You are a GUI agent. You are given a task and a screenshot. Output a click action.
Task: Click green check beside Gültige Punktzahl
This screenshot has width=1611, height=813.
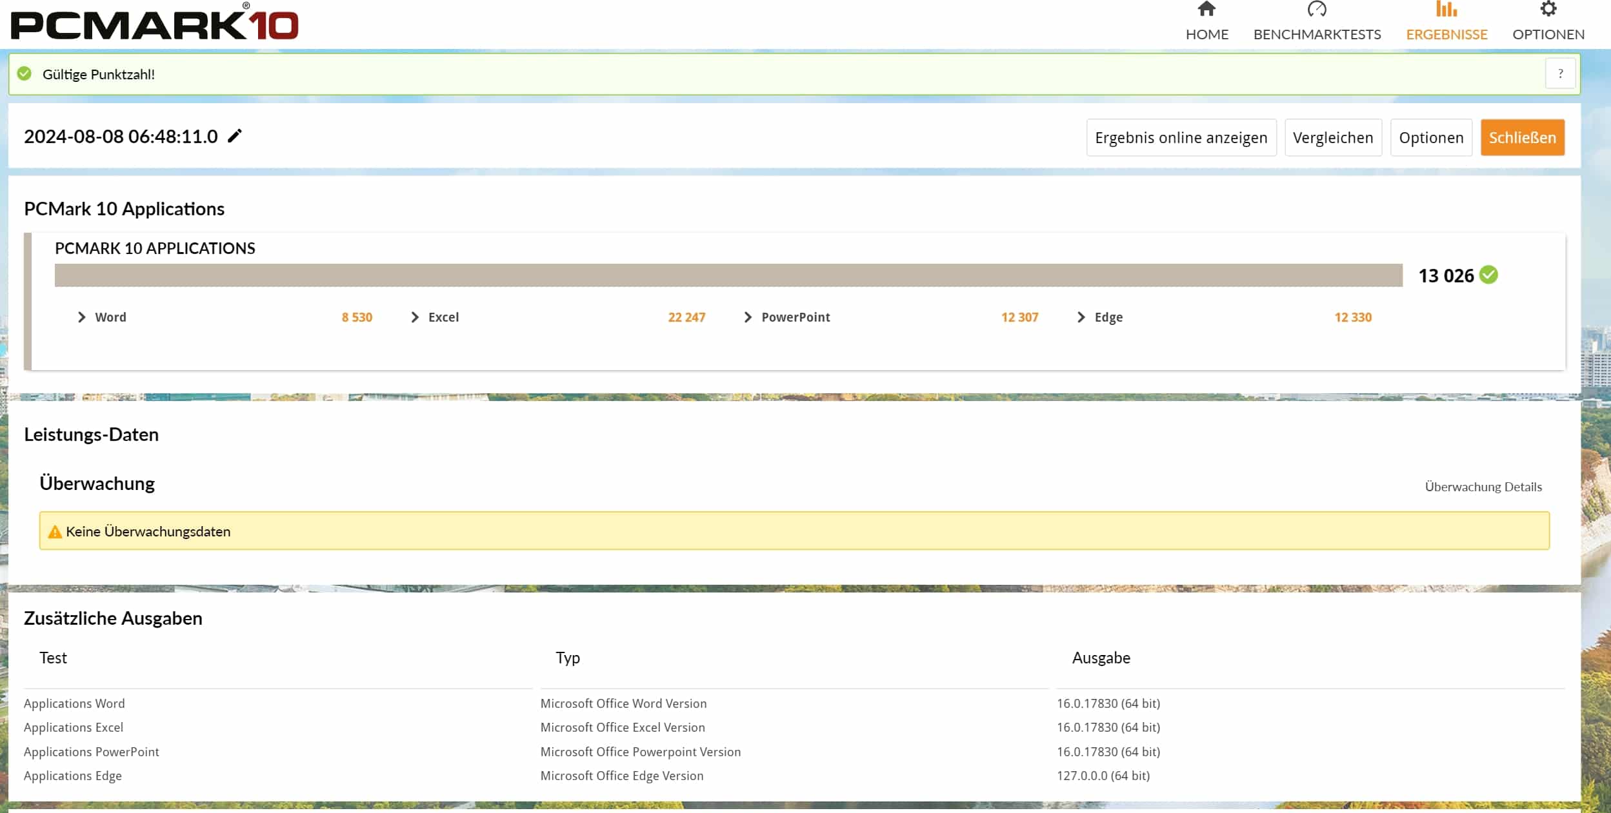(x=25, y=74)
